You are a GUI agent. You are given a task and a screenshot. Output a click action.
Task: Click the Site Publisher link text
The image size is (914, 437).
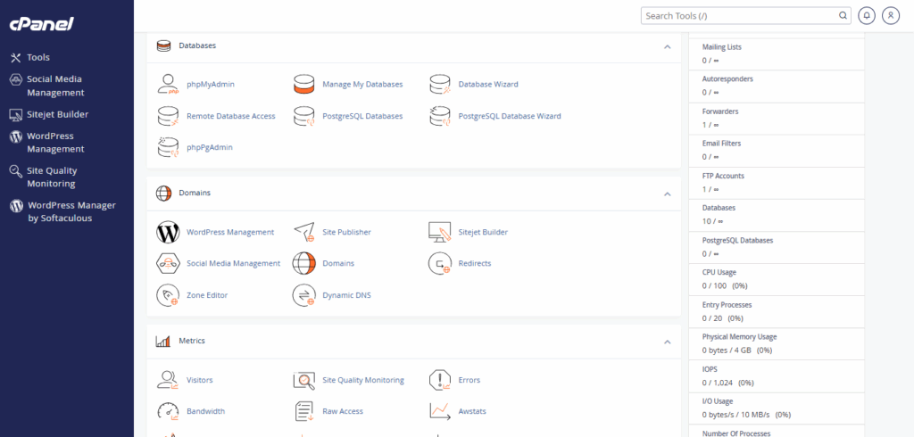point(347,232)
